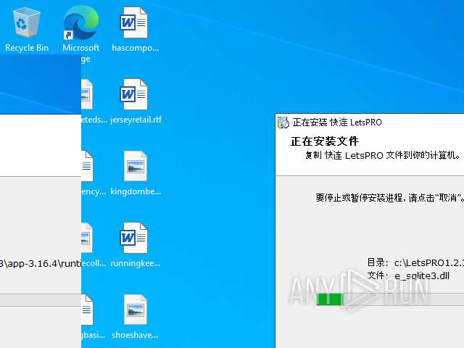Select the shoeshave... image file
Image resolution: width=464 pixels, height=348 pixels.
(x=135, y=317)
